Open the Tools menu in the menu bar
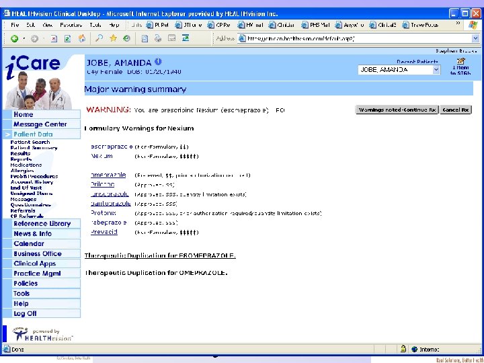 pyautogui.click(x=95, y=25)
